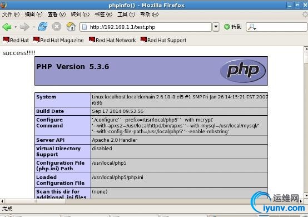Image resolution: width=308 pixels, height=217 pixels.
Task: Select the 'PHP Version 5.3.6' heading
Action: pyautogui.click(x=72, y=67)
